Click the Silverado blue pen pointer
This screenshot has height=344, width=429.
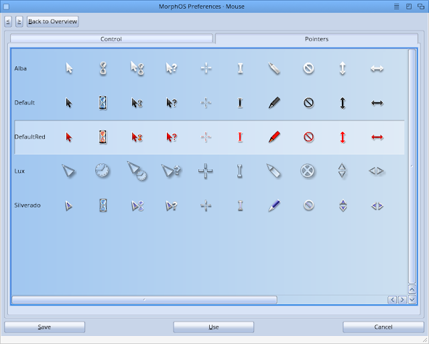(274, 205)
